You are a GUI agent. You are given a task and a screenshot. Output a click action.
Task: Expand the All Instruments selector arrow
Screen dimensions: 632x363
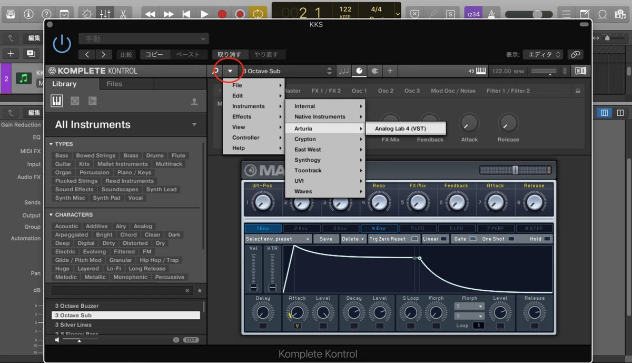(x=194, y=125)
